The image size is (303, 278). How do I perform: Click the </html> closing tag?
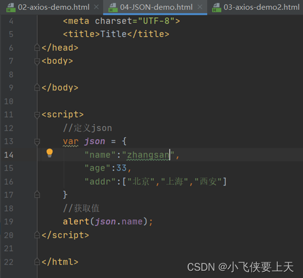pos(60,262)
